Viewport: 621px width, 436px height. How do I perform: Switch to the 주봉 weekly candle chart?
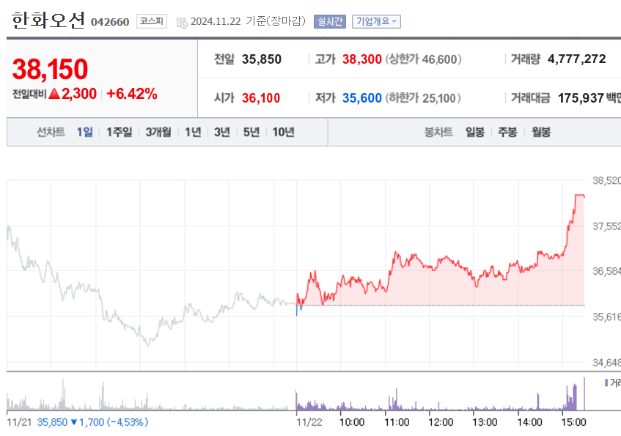[x=507, y=132]
